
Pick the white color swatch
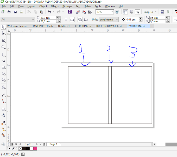[31, 148]
